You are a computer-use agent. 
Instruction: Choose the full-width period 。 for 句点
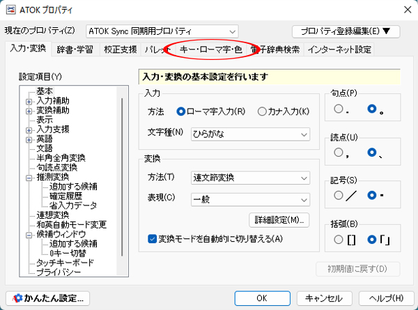[371, 109]
